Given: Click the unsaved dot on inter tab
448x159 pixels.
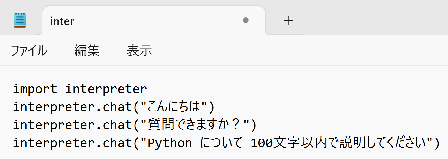Looking at the screenshot, I should (x=246, y=20).
